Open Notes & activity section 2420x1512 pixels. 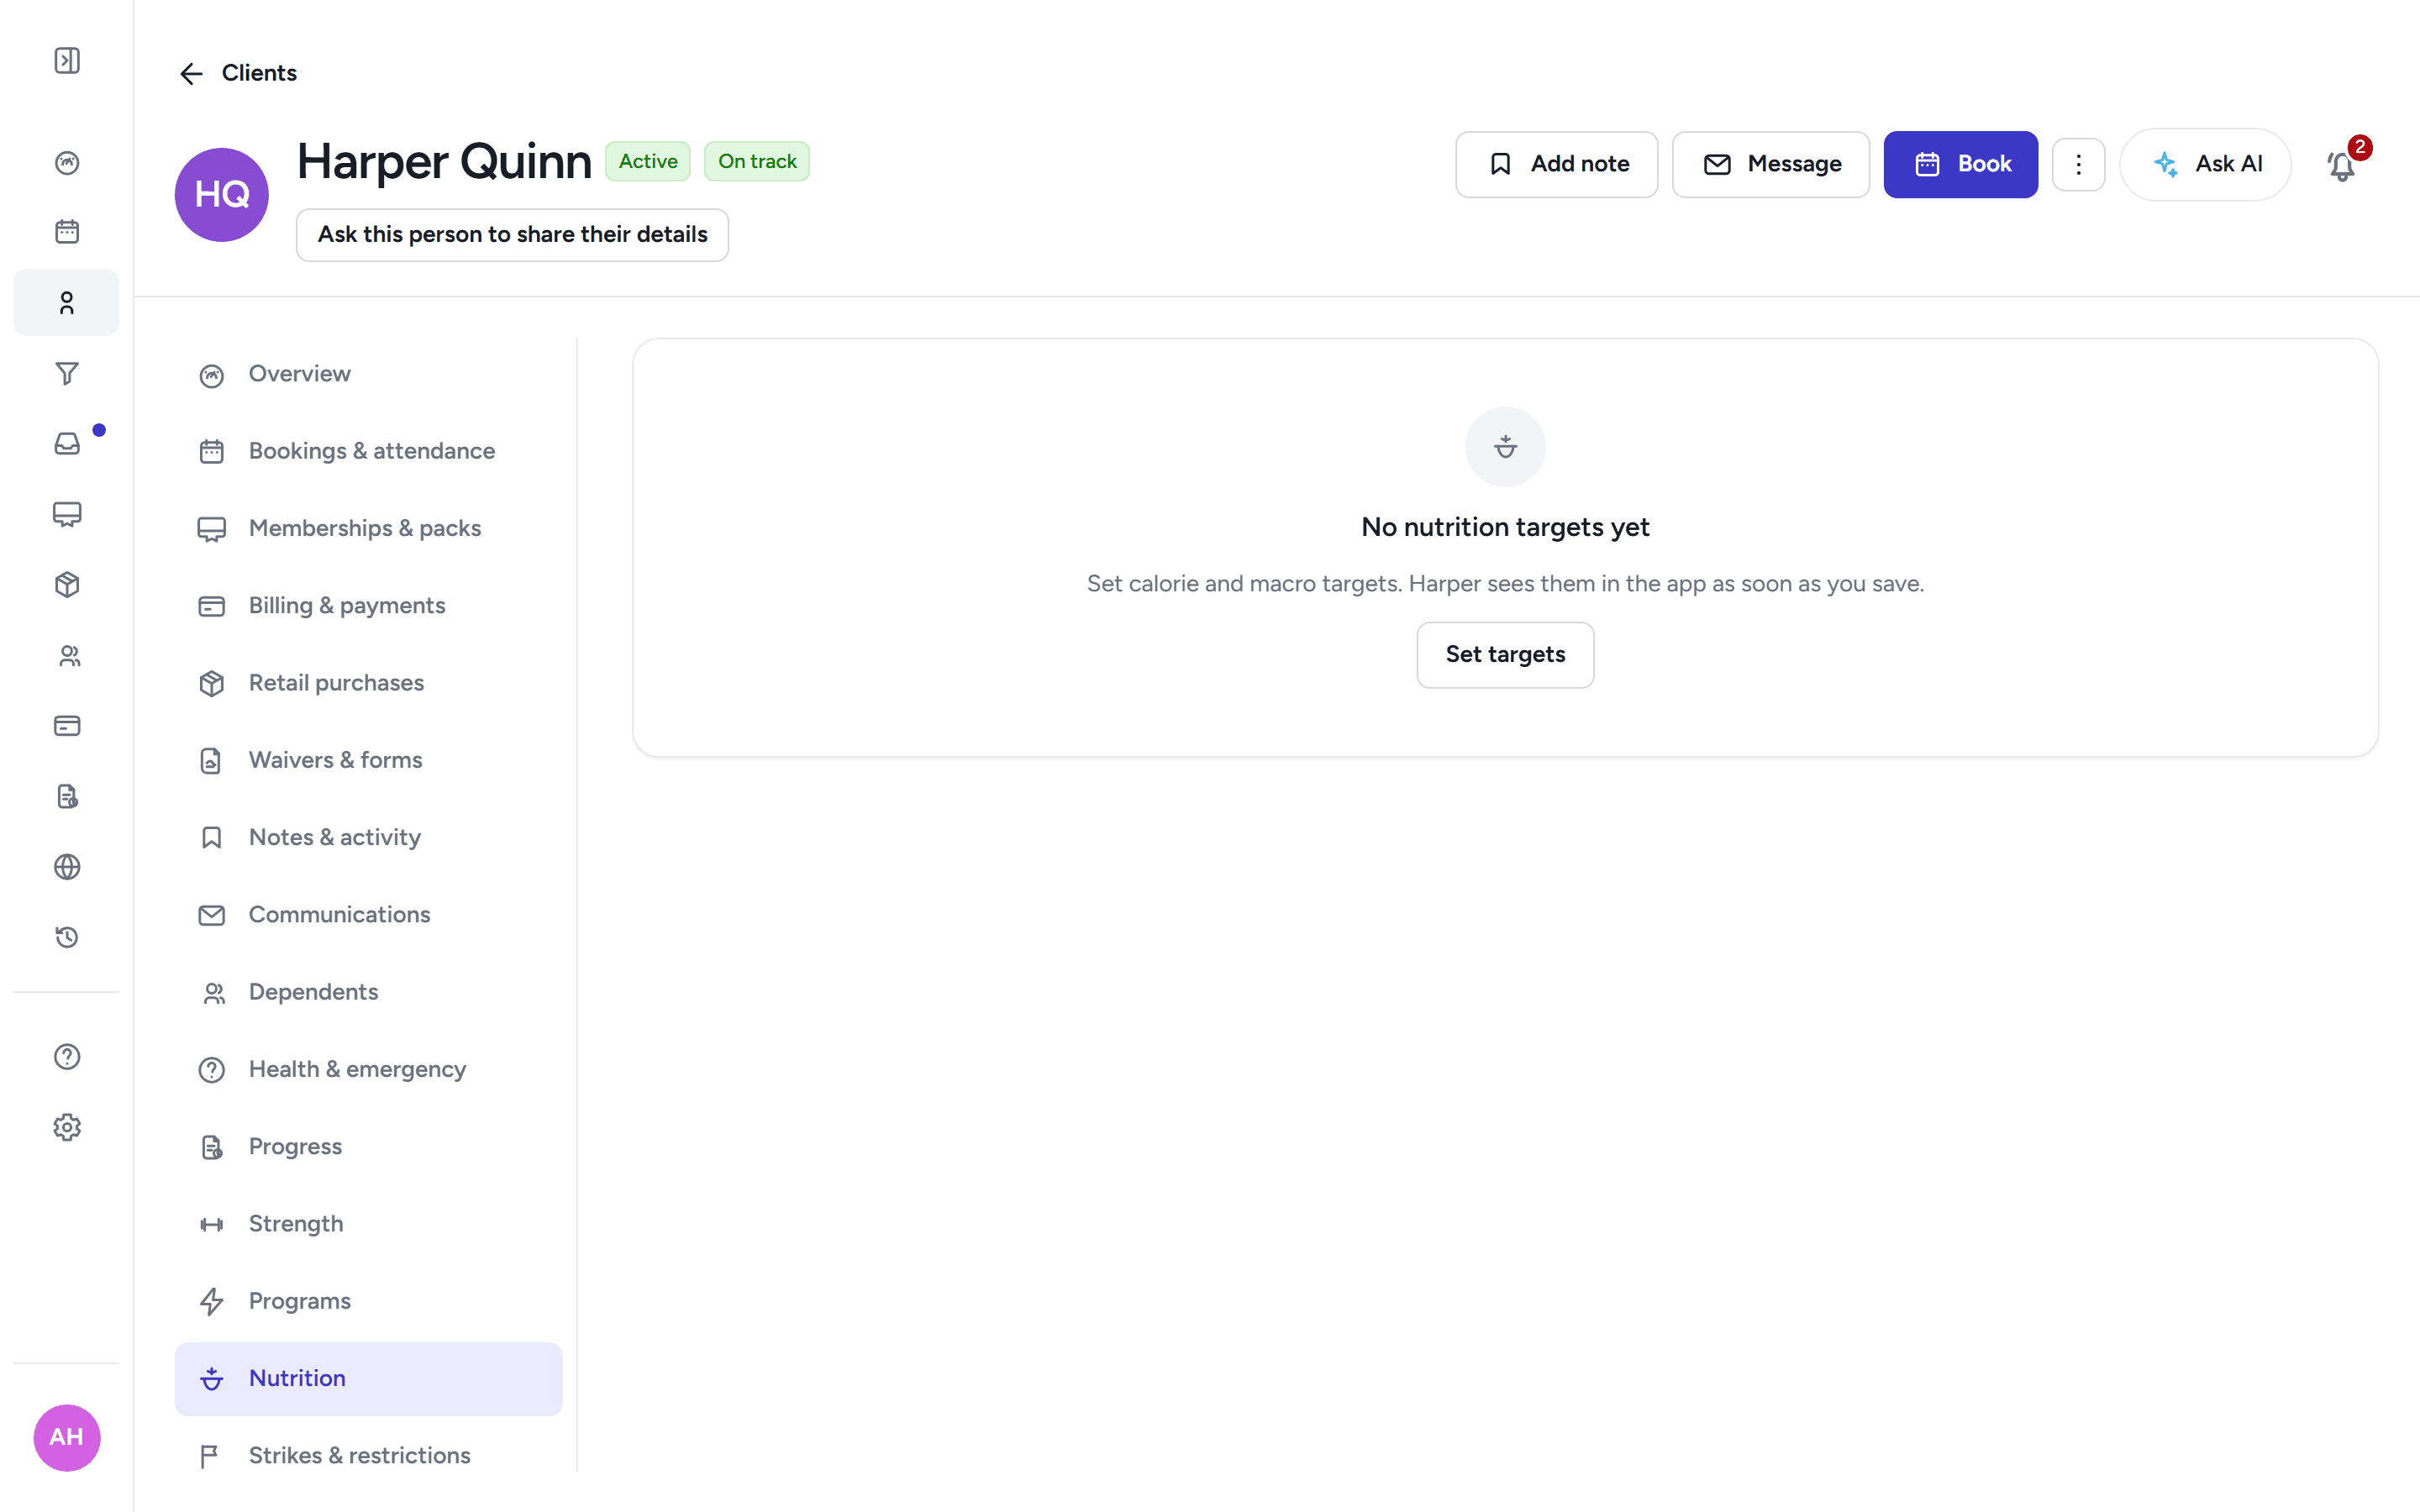tap(369, 837)
